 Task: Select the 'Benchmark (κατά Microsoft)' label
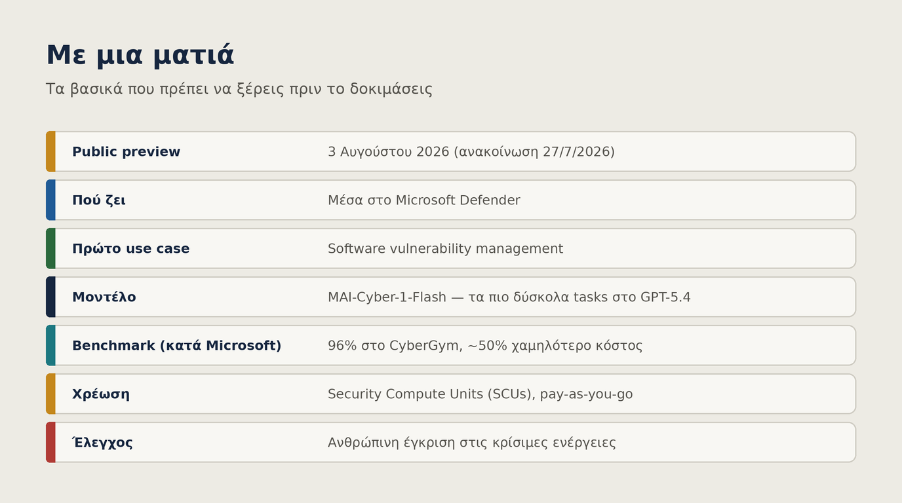pos(176,346)
